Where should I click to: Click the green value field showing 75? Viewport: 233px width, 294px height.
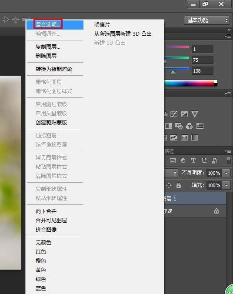[x=203, y=60]
